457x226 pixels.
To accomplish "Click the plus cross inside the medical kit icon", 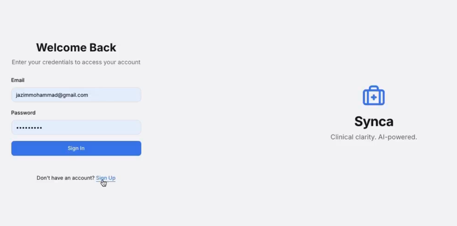I will click(374, 97).
